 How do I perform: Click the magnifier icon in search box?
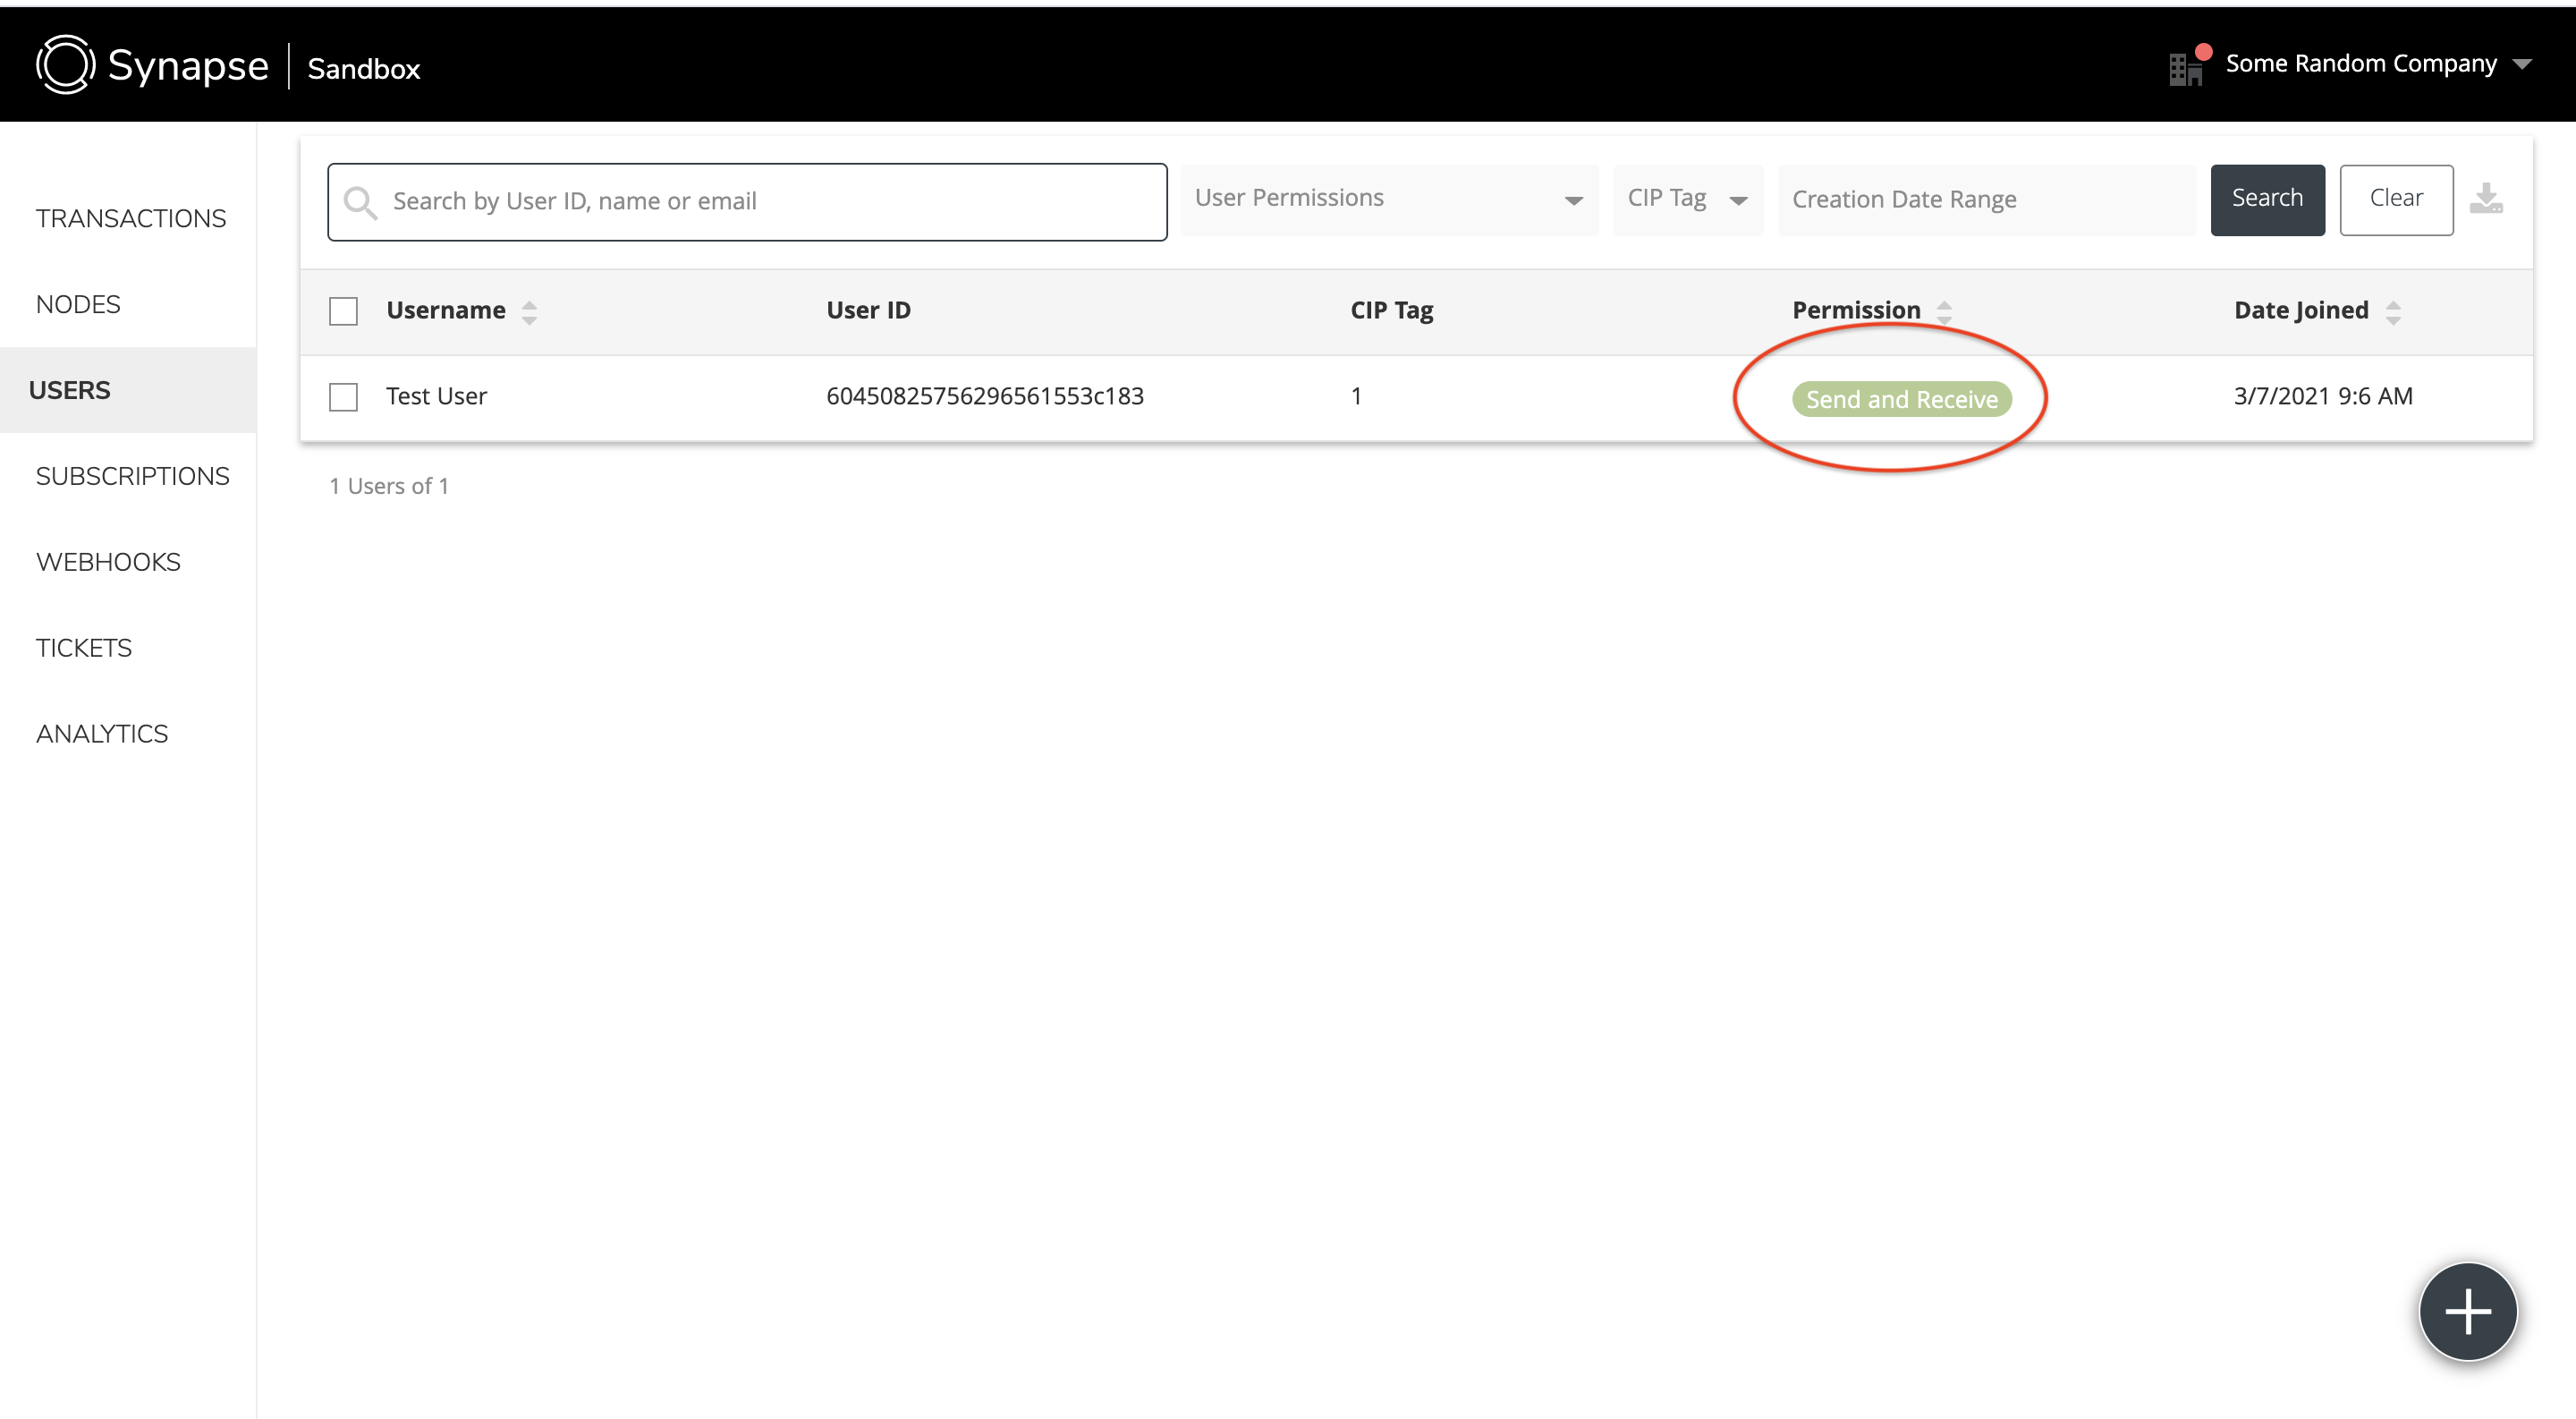point(360,202)
